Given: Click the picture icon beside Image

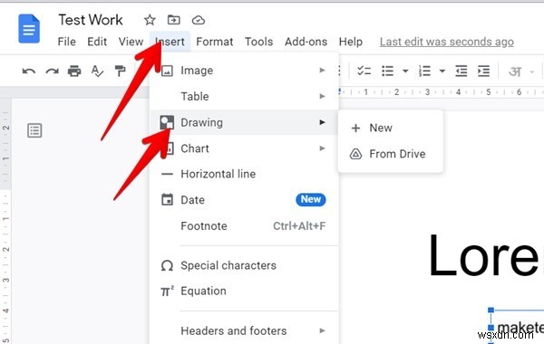Looking at the screenshot, I should [x=167, y=71].
